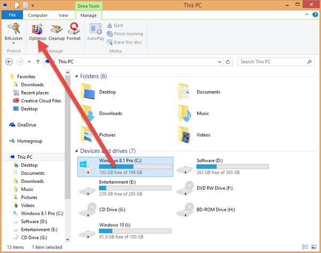Viewport: 321px width, 253px height.
Task: Click Eject in Media group
Action: (x=115, y=25)
